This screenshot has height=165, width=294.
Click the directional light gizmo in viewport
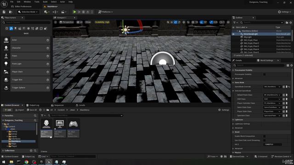(x=125, y=29)
